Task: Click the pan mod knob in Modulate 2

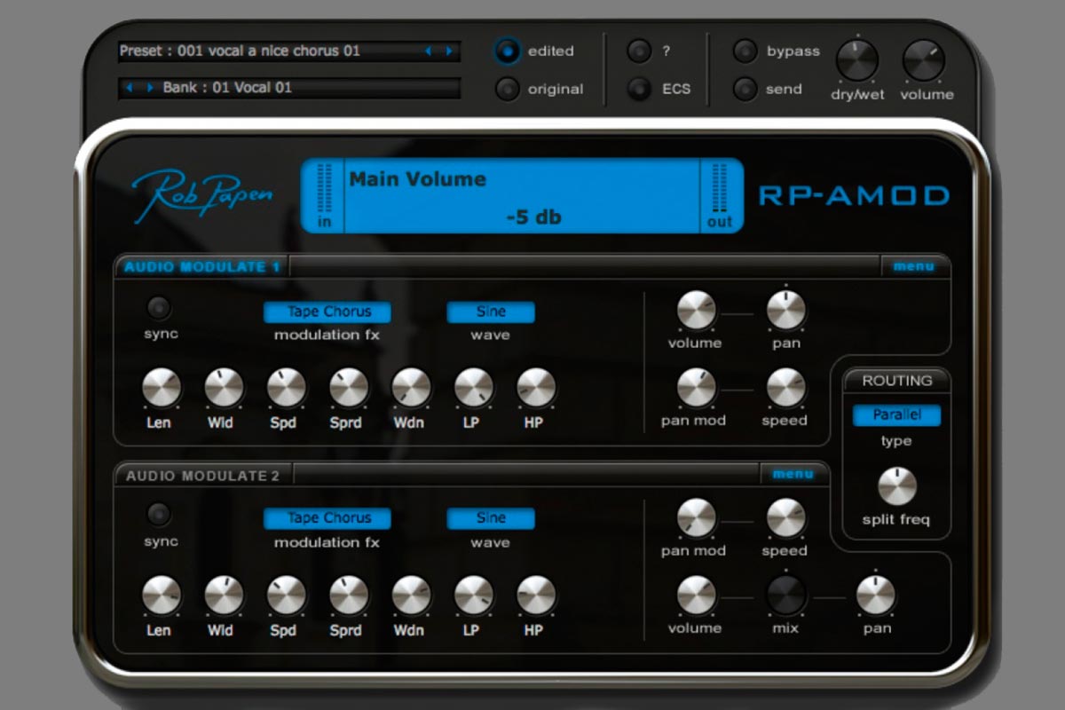Action: point(697,518)
